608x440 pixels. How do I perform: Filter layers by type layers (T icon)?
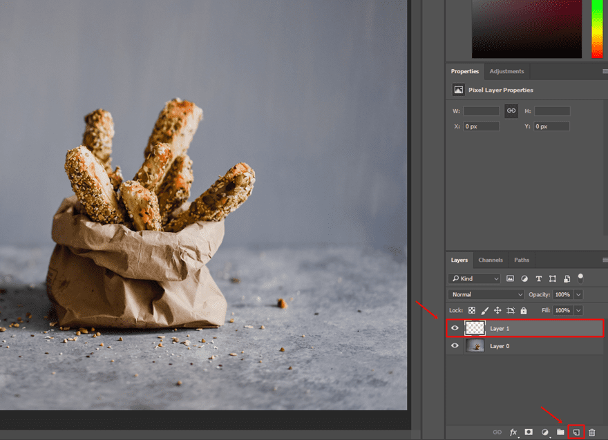click(x=538, y=279)
